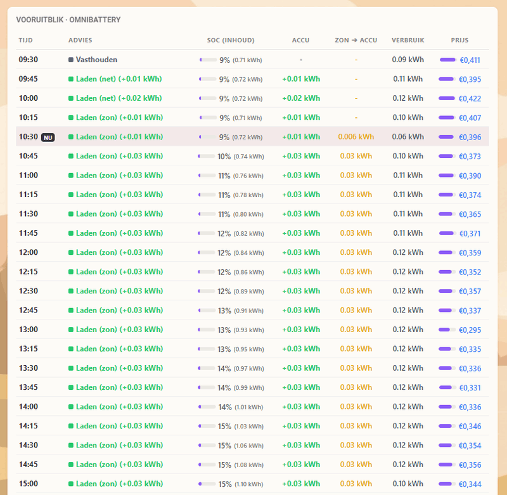This screenshot has width=507, height=495.
Task: Click price €0,422 in the 10:00 row
Action: [x=470, y=99]
